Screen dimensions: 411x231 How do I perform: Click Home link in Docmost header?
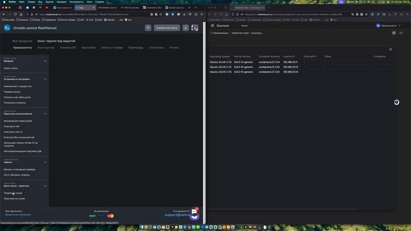[x=244, y=26]
